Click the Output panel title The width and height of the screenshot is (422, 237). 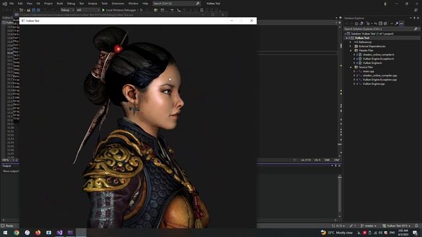pos(7,166)
